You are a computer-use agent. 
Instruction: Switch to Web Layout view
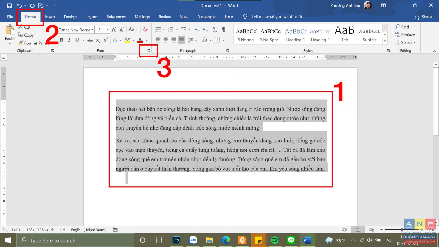372,230
